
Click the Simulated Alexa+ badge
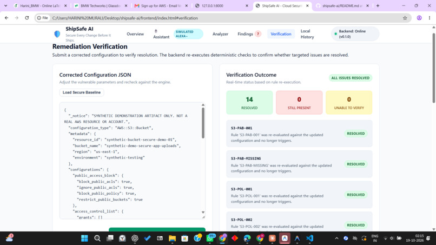pos(188,34)
